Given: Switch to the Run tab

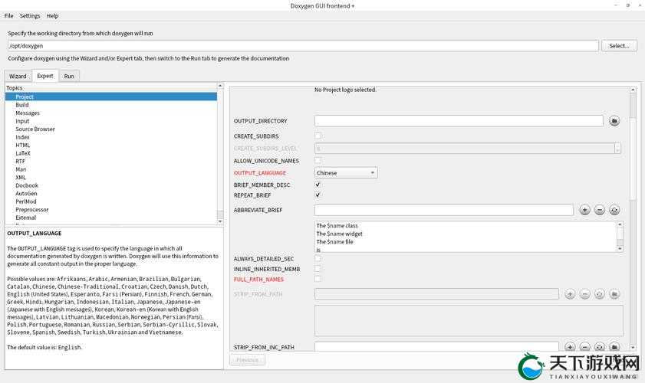Looking at the screenshot, I should point(69,76).
